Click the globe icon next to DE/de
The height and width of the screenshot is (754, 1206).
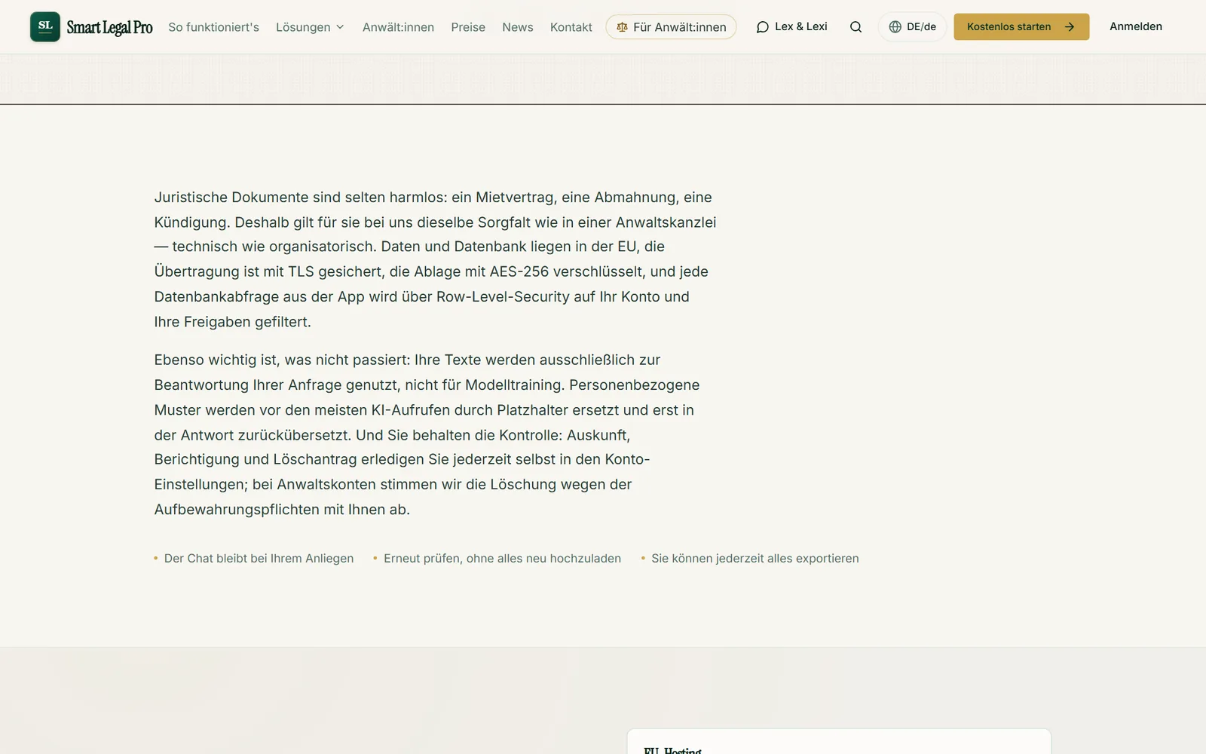tap(895, 27)
